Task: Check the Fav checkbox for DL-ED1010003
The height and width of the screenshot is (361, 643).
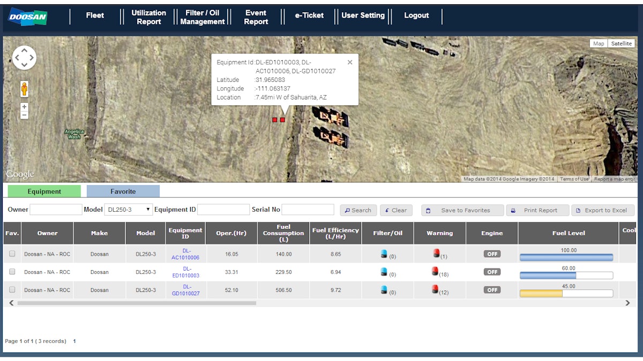Action: (12, 272)
